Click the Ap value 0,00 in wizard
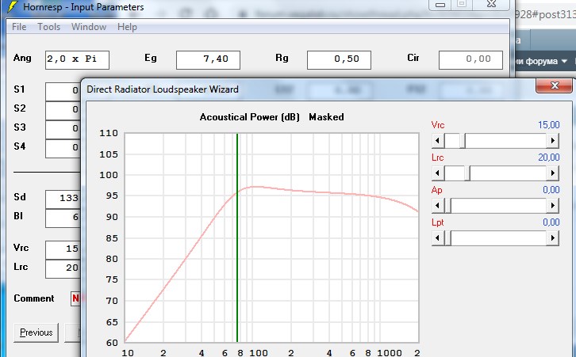This screenshot has width=576, height=357. pyautogui.click(x=551, y=190)
